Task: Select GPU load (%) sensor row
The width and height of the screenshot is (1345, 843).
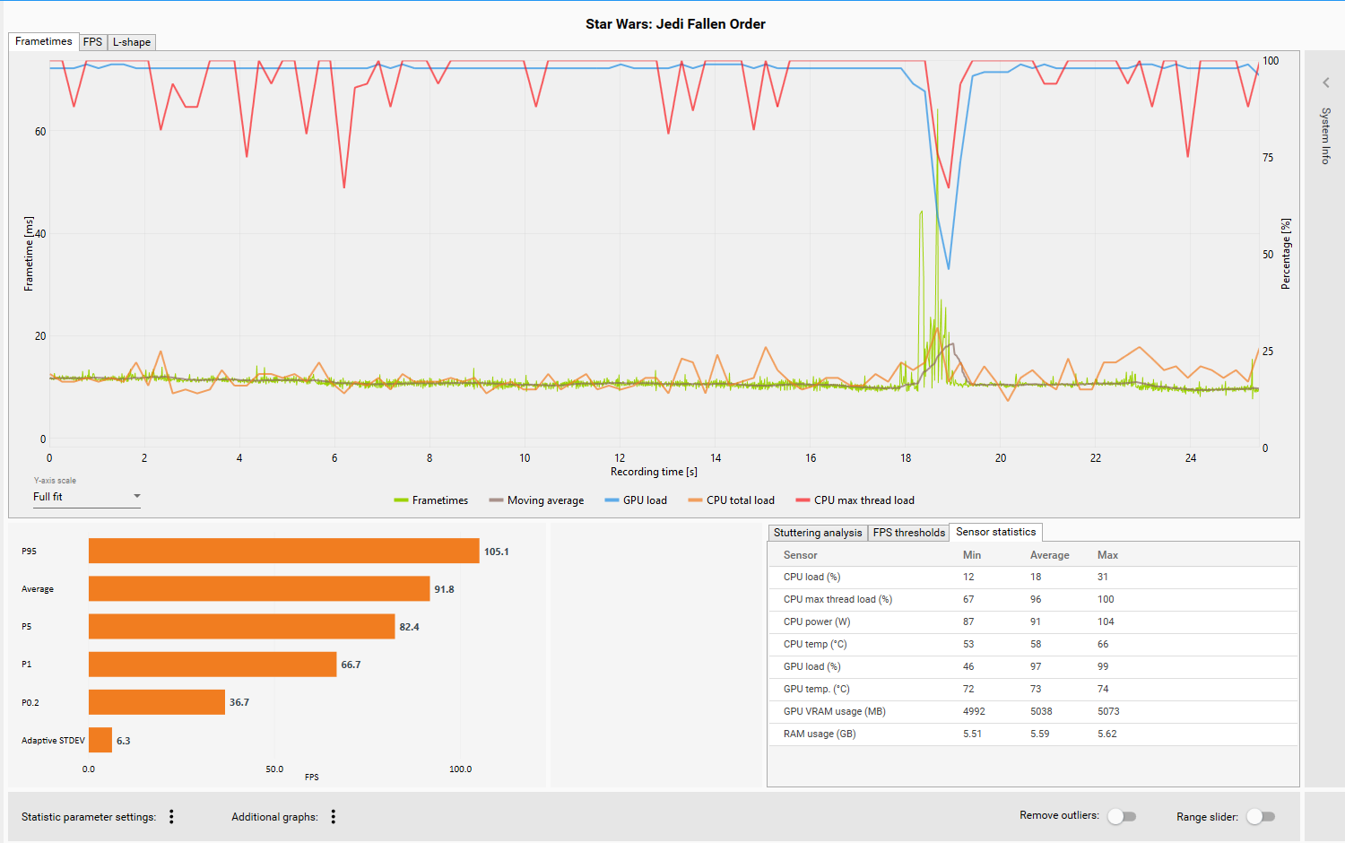Action: [x=1033, y=667]
